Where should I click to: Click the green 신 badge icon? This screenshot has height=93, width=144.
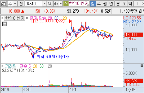(66, 4)
